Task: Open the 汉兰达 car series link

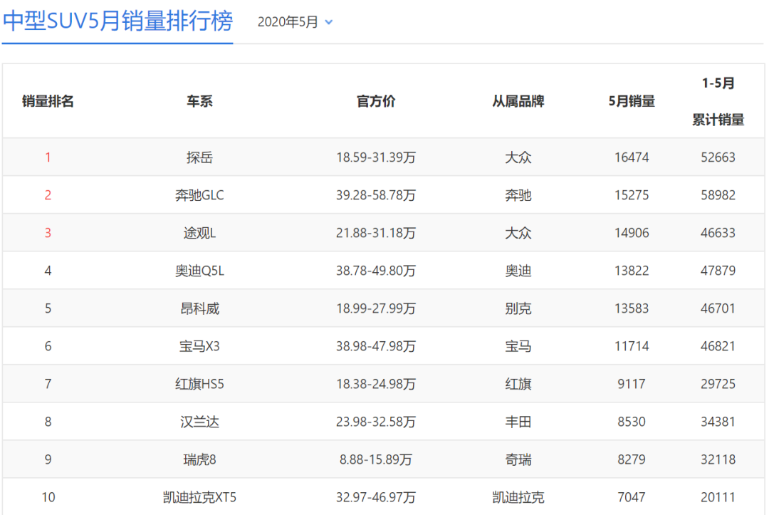Action: click(x=199, y=422)
